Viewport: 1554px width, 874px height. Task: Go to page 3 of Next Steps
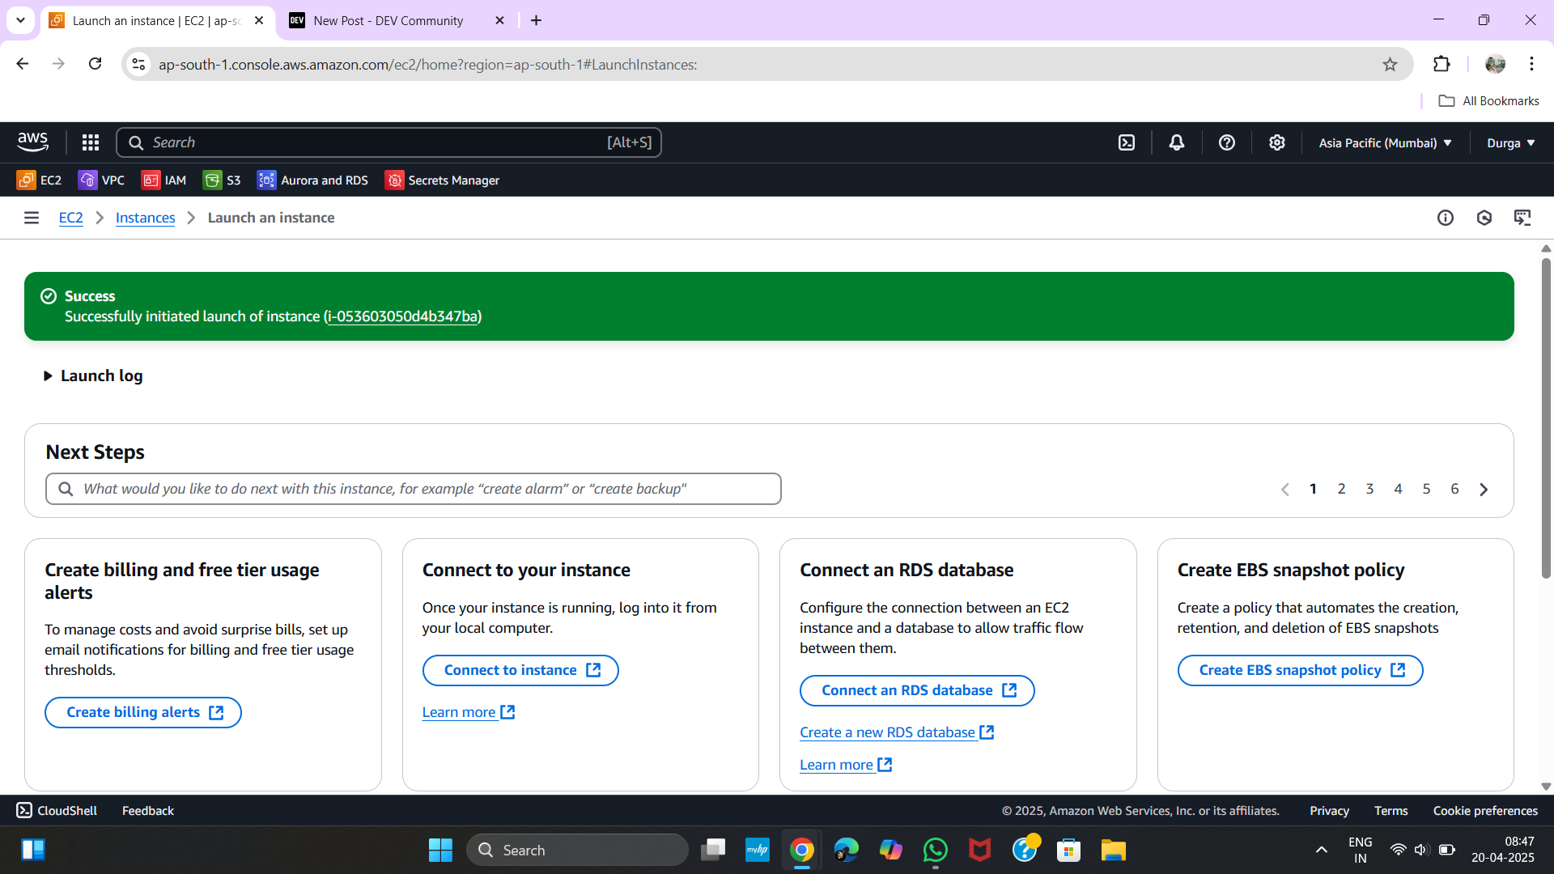1369,489
